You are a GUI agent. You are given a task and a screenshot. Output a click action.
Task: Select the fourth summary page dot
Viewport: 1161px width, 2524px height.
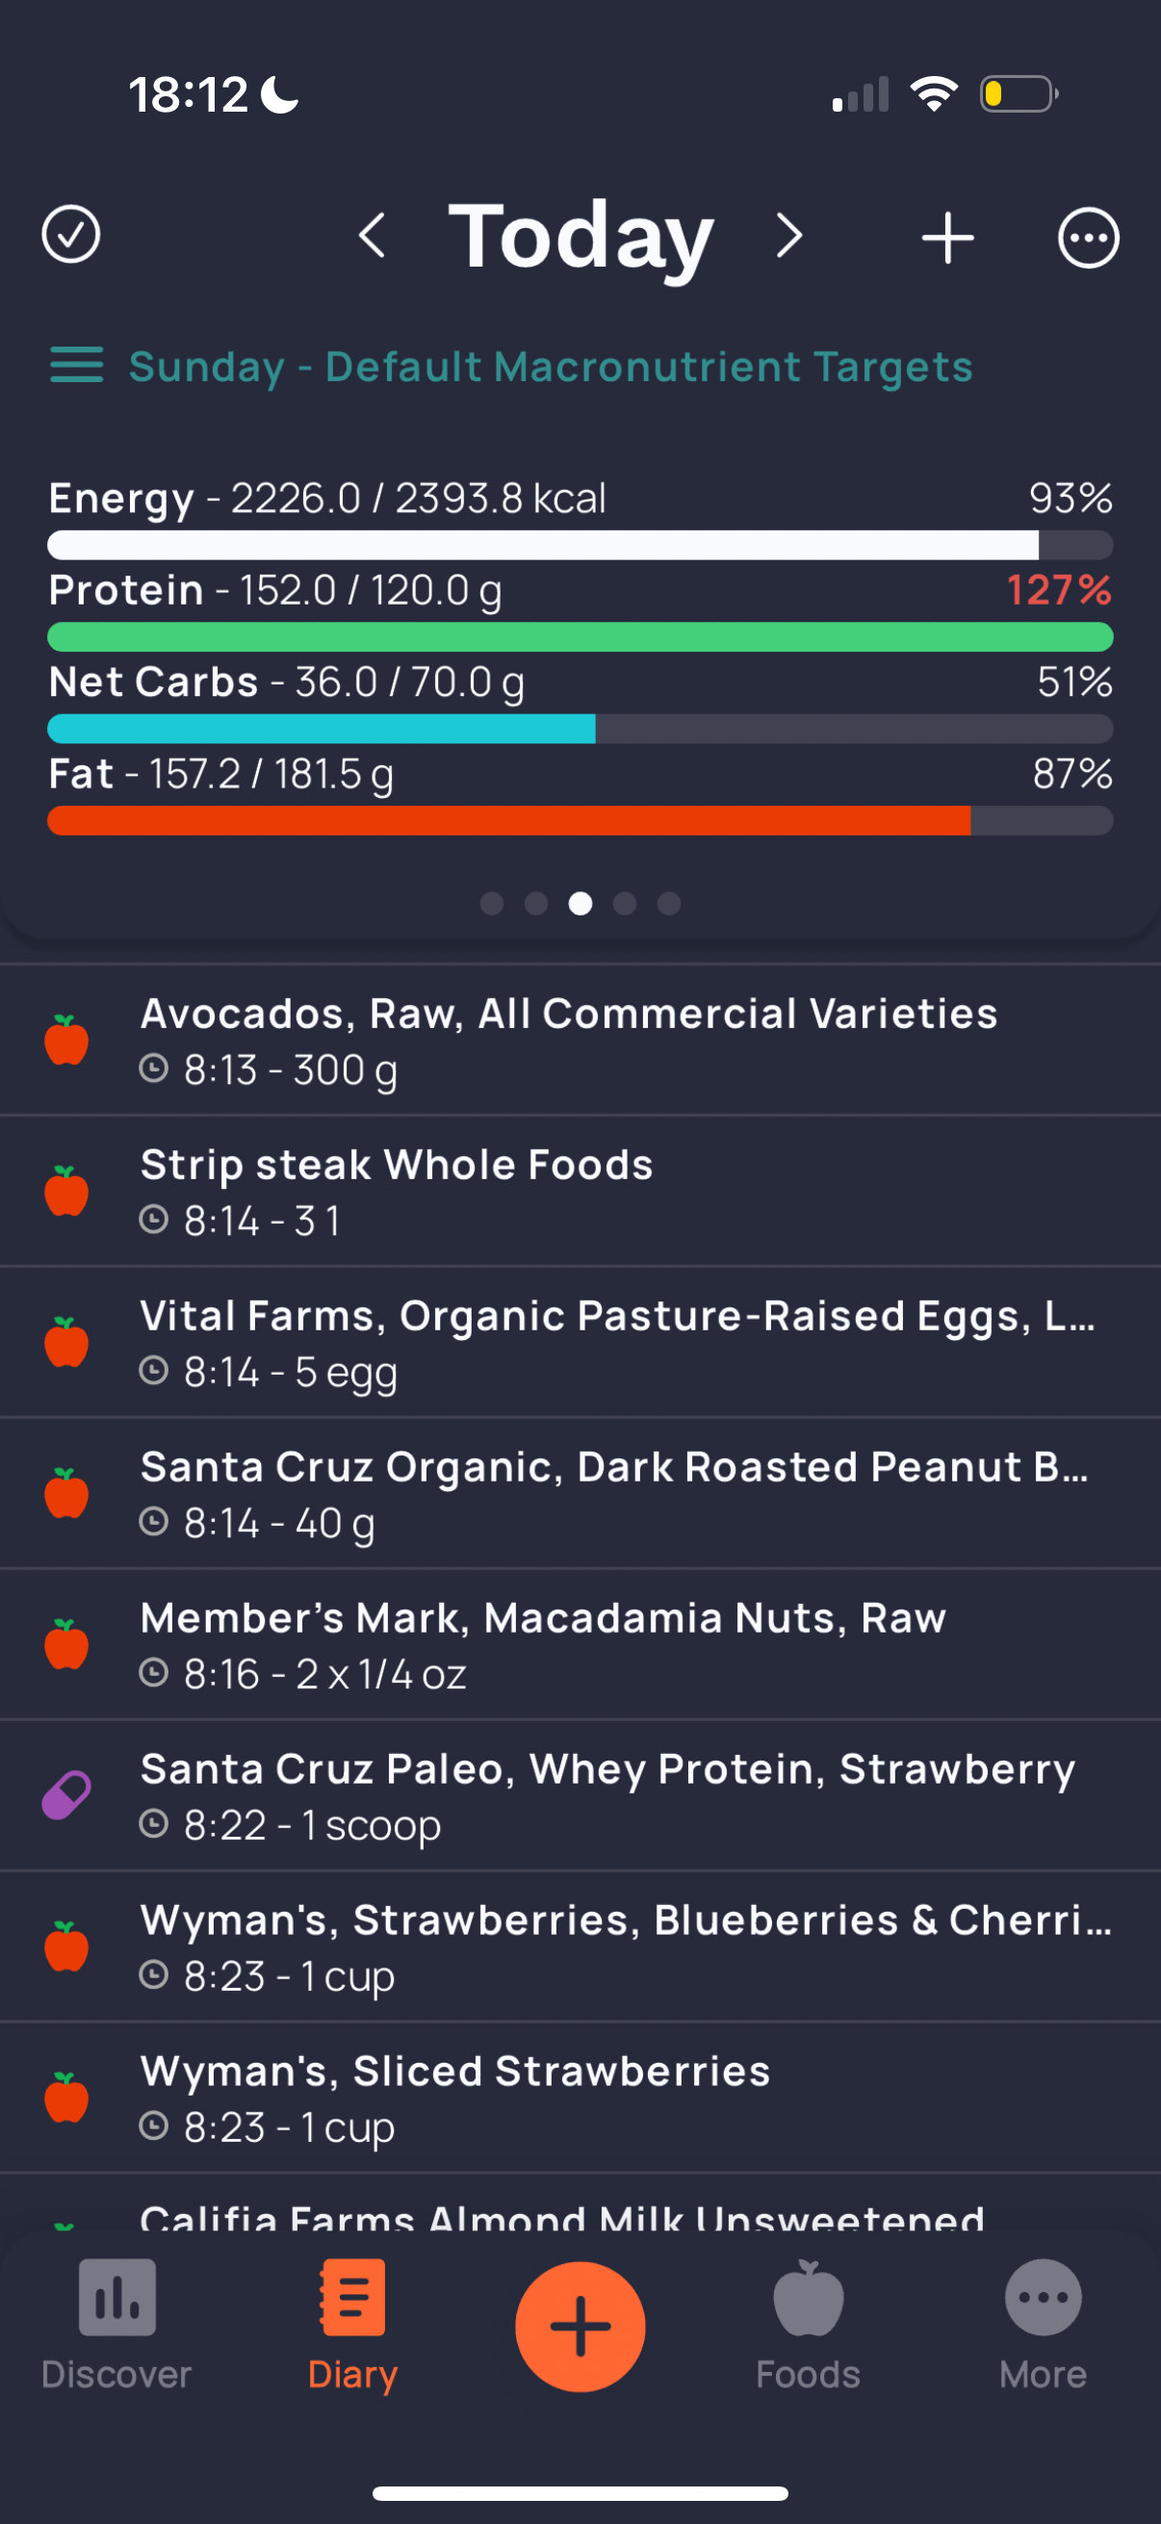click(x=625, y=903)
